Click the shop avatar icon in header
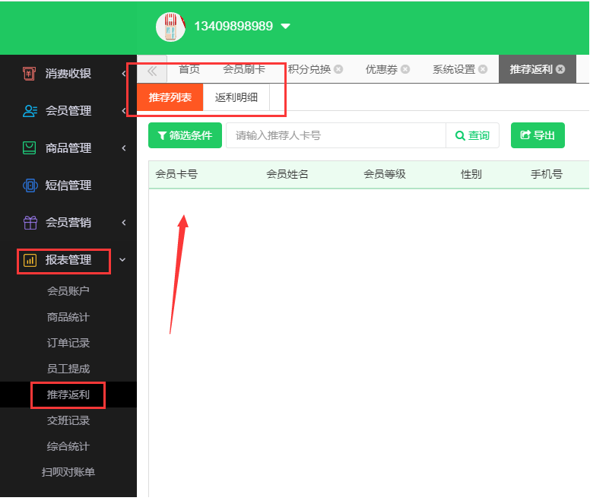The image size is (590, 504). pyautogui.click(x=170, y=27)
